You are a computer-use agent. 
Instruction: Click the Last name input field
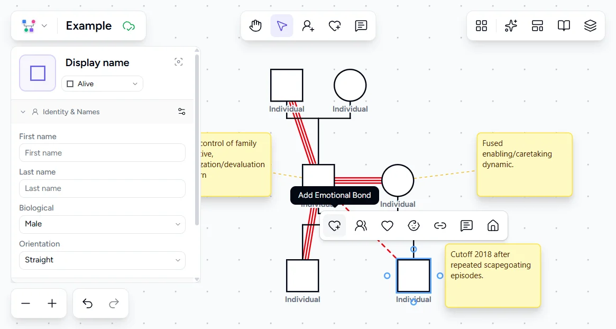[x=102, y=189]
